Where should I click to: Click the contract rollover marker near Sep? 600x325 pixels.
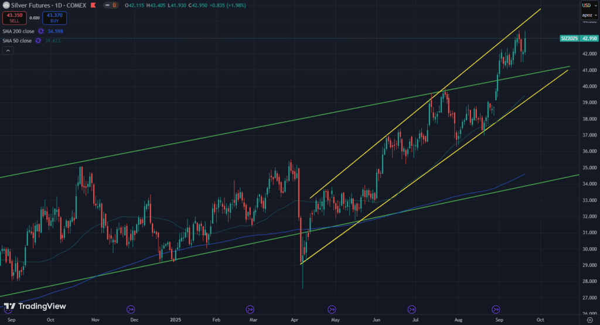click(496, 309)
